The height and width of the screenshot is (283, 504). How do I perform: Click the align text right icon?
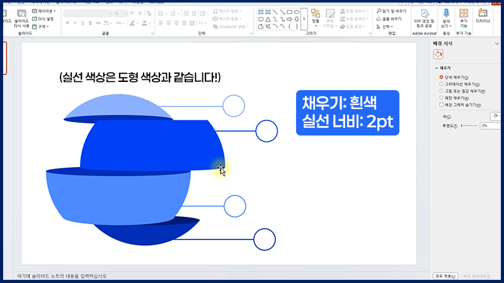pyautogui.click(x=176, y=23)
